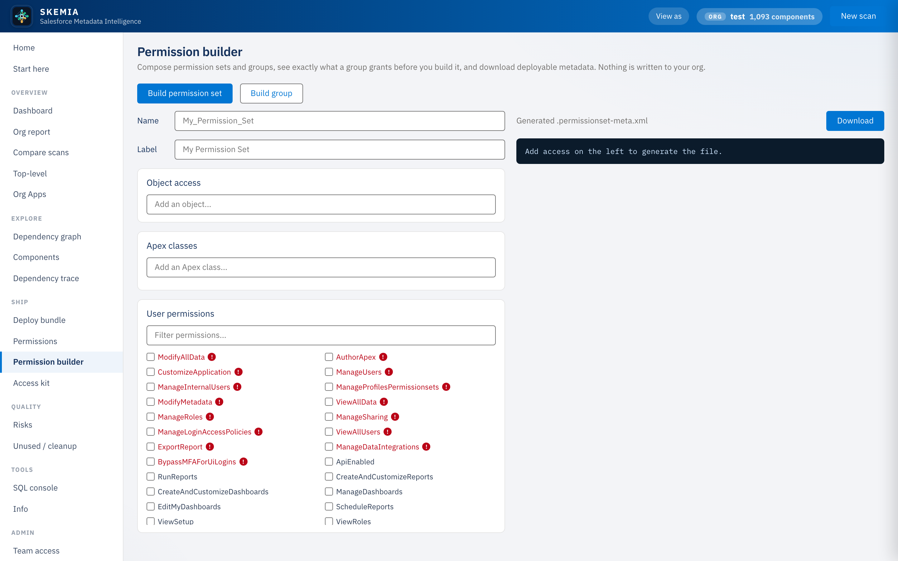898x561 pixels.
Task: Tick the RunReports checkbox
Action: coord(150,477)
